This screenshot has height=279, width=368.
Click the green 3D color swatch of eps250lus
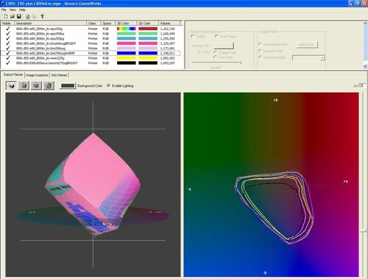127,34
